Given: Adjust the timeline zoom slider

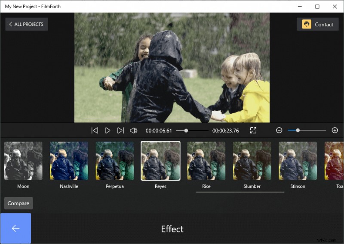Looking at the screenshot, I should point(307,130).
